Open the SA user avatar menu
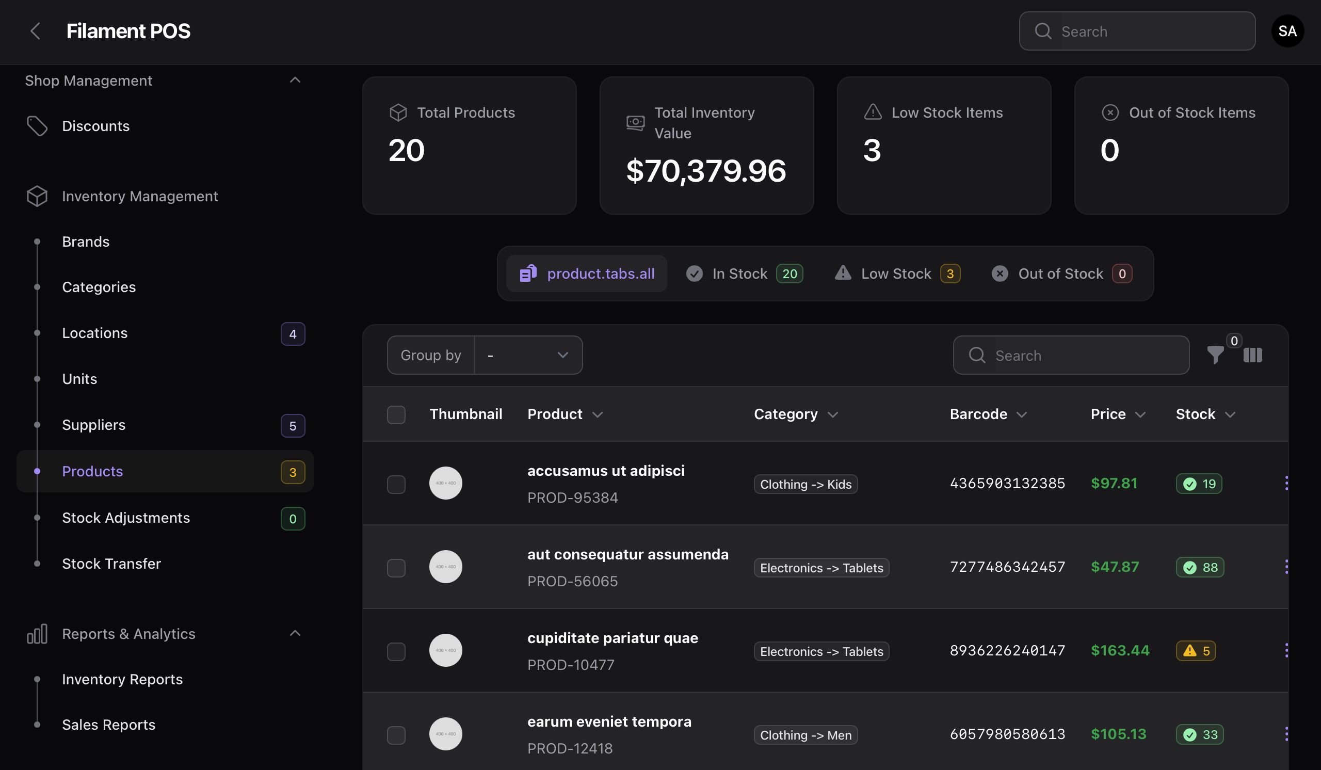 [x=1287, y=31]
